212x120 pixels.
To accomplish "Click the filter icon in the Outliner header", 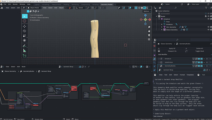I will [206, 8].
